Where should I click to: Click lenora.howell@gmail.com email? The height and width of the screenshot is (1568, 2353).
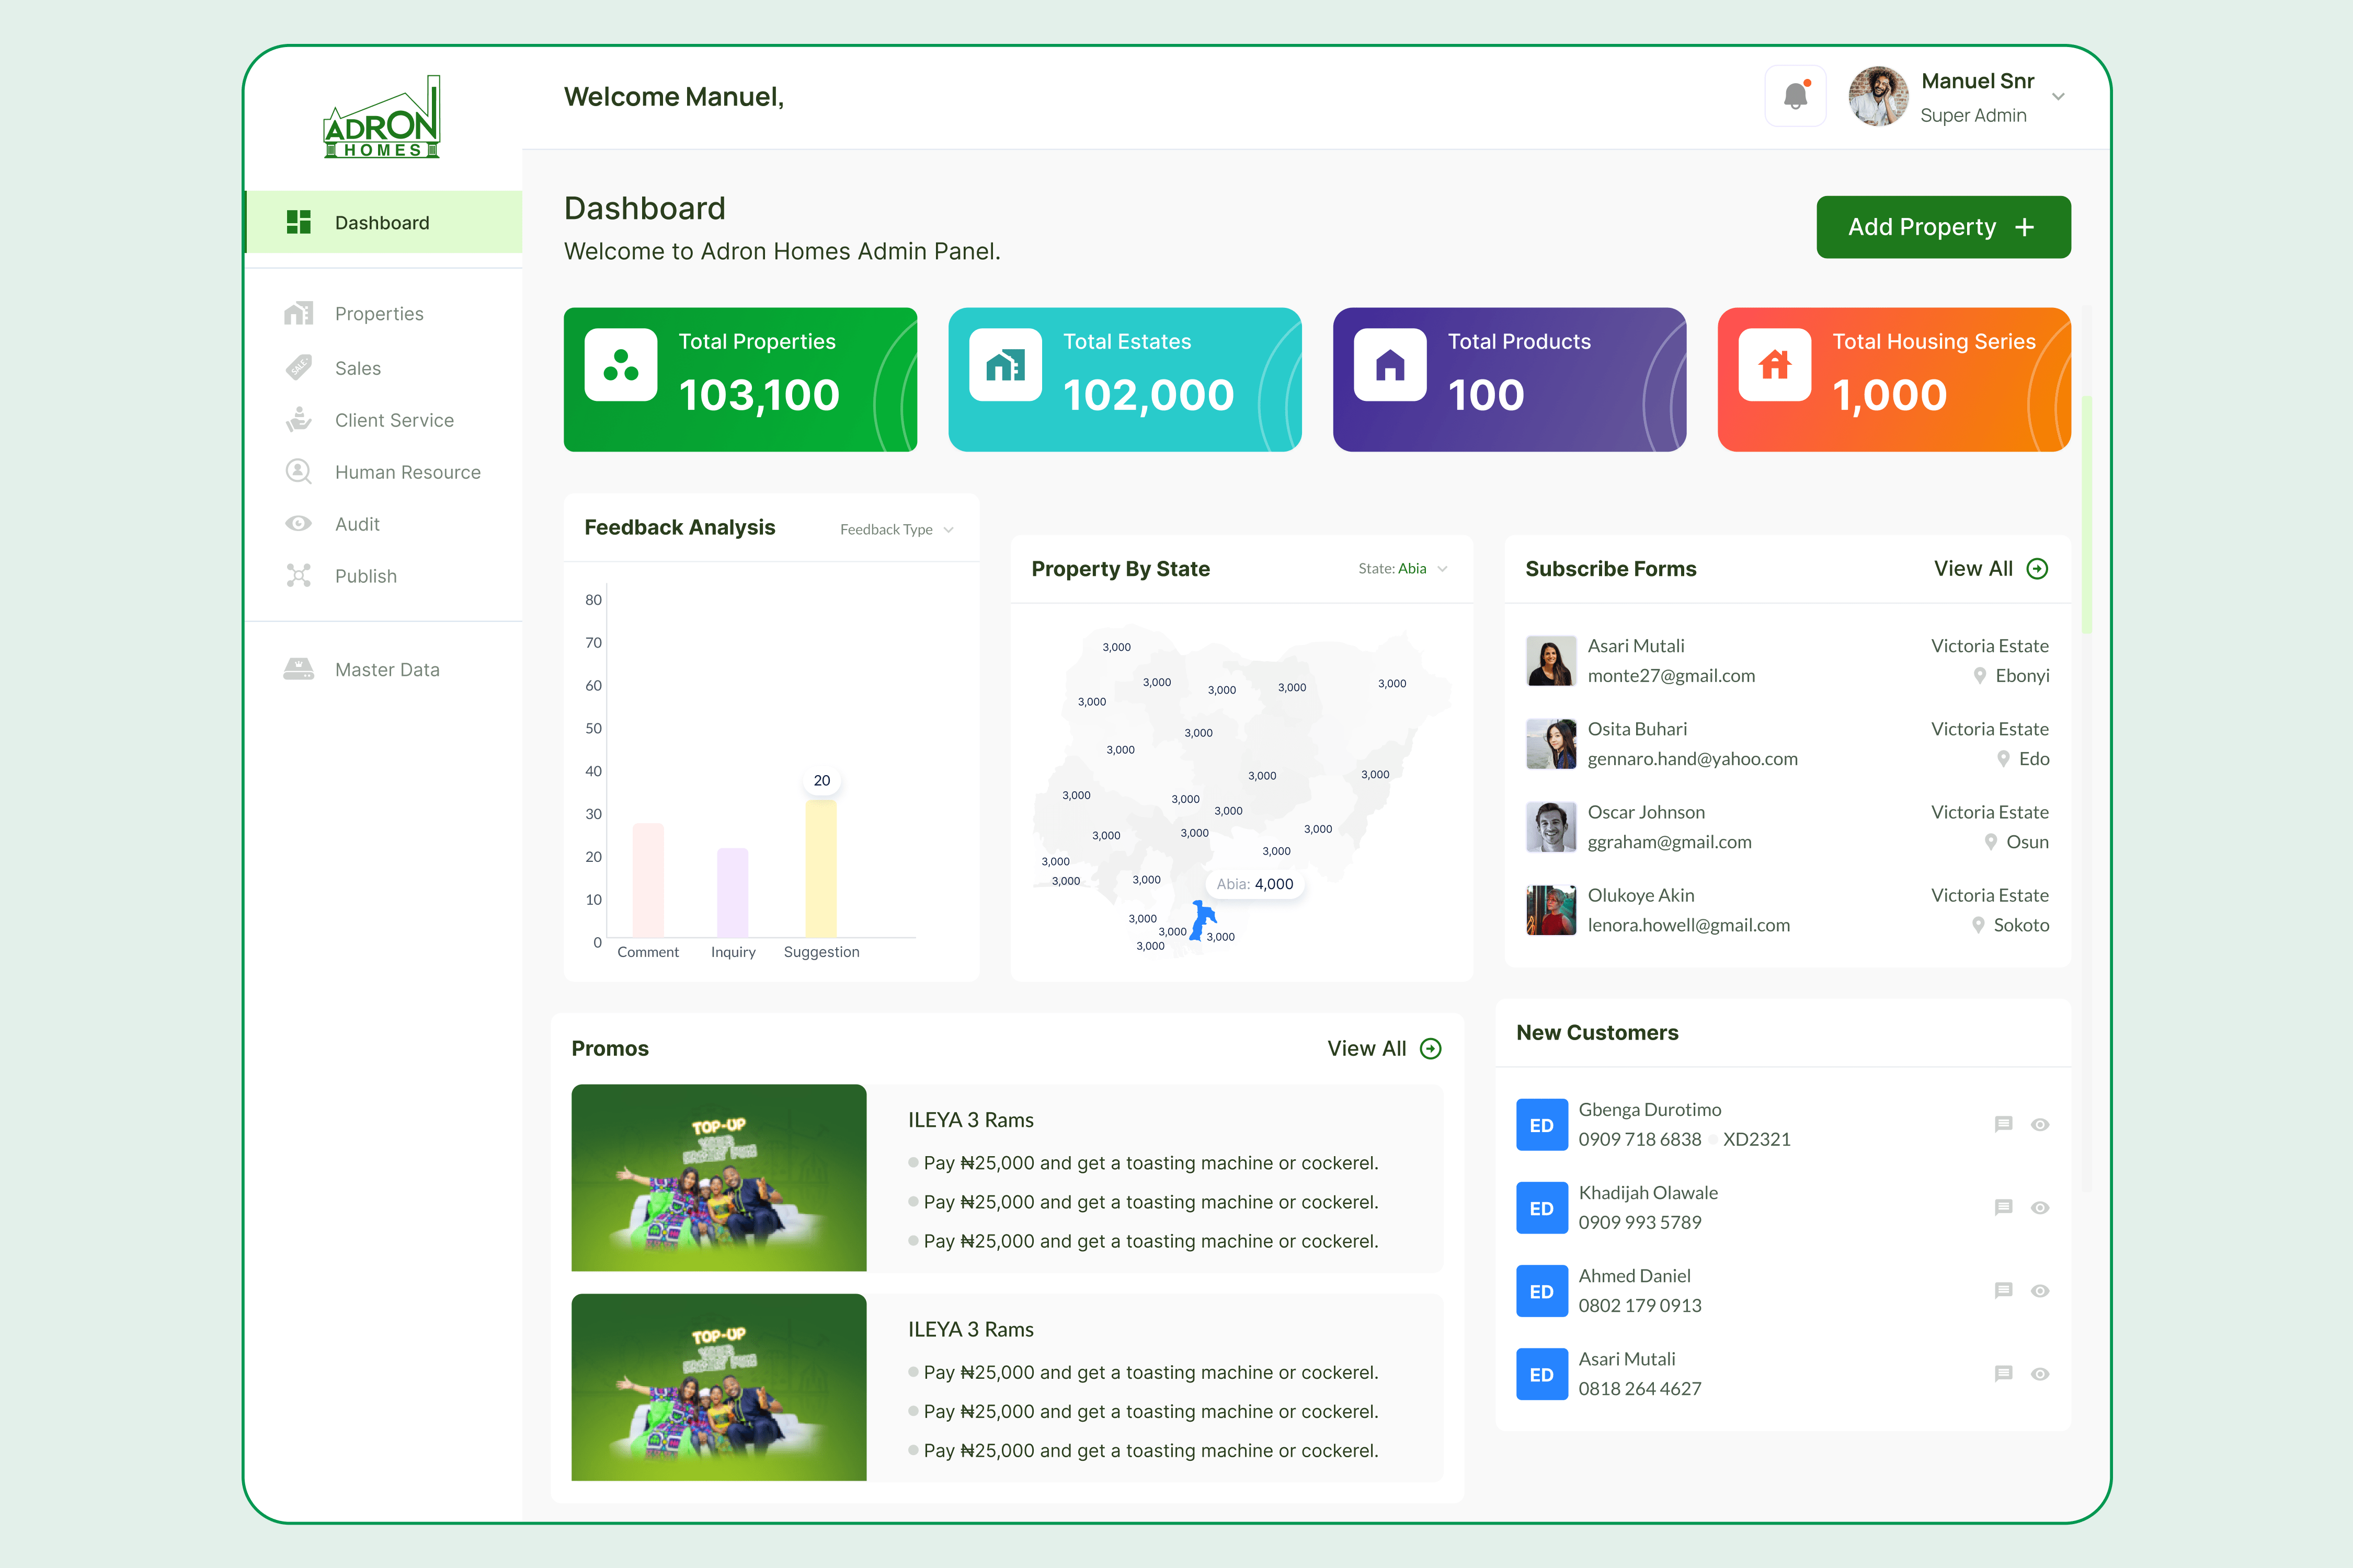tap(1689, 926)
